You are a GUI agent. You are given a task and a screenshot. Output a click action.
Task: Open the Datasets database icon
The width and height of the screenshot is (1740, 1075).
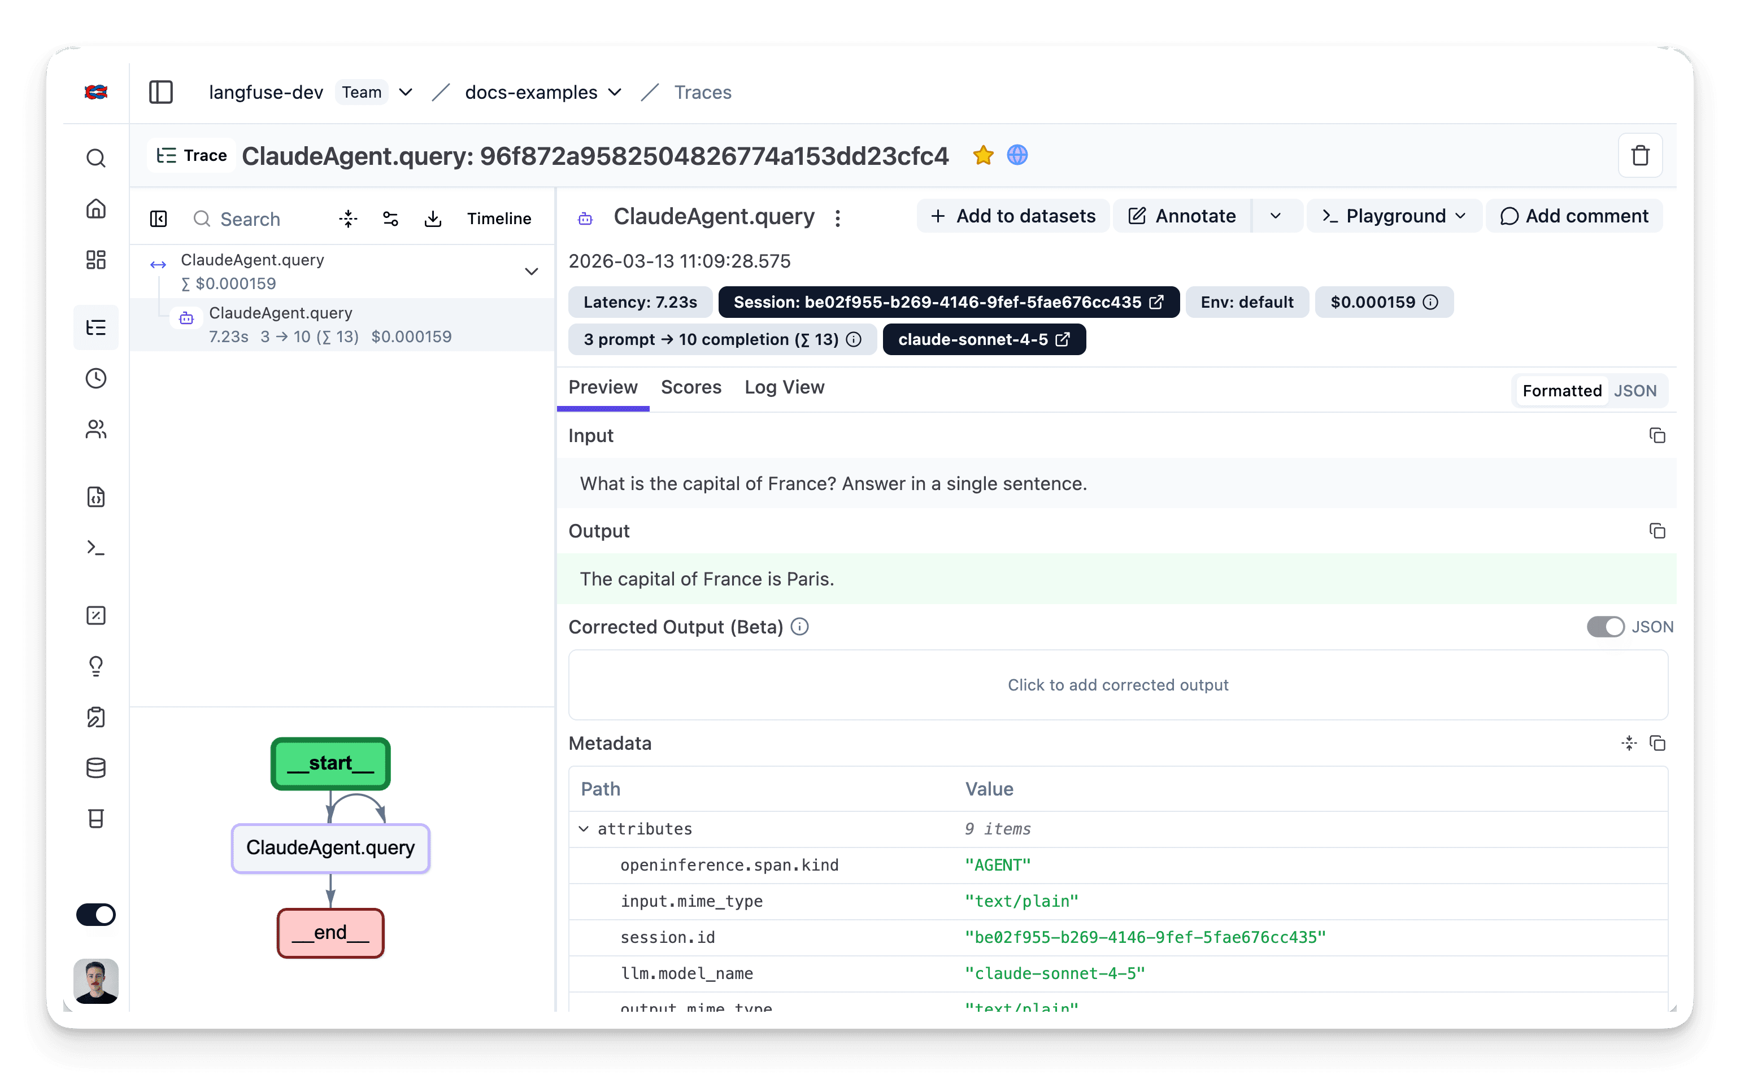click(x=96, y=768)
